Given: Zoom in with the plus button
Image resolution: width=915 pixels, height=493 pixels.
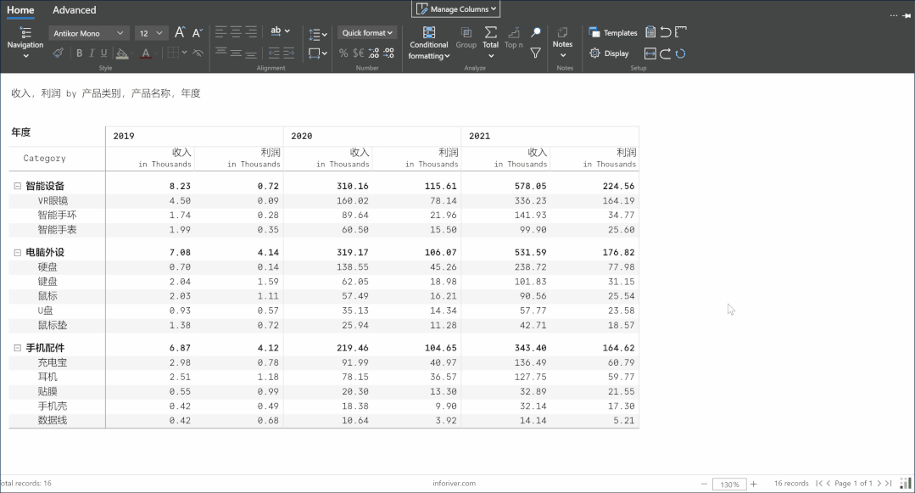Looking at the screenshot, I should 753,484.
